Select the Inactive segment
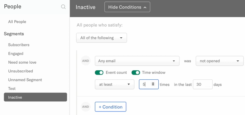 pos(36,97)
